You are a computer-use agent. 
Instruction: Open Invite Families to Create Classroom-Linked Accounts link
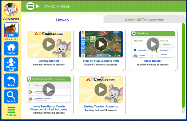(x=49, y=108)
